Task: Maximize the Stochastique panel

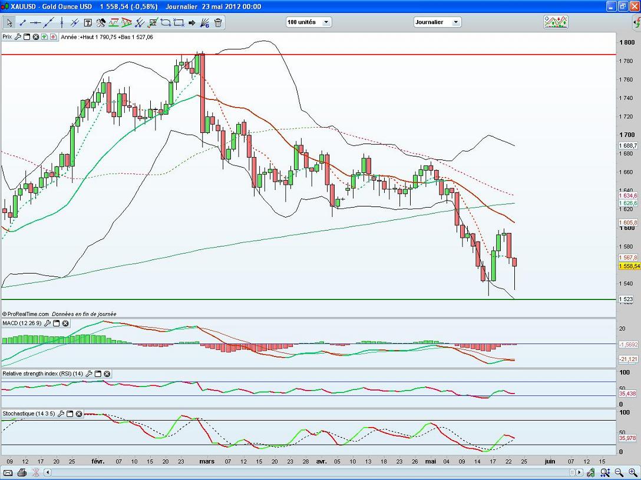Action: click(70, 414)
